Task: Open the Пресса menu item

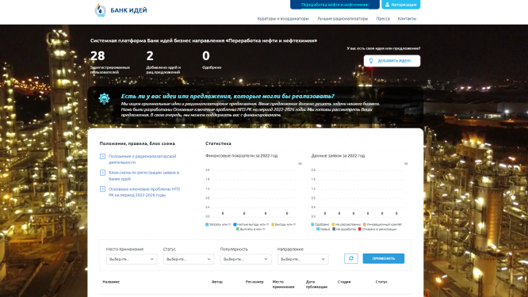Action: [x=383, y=19]
